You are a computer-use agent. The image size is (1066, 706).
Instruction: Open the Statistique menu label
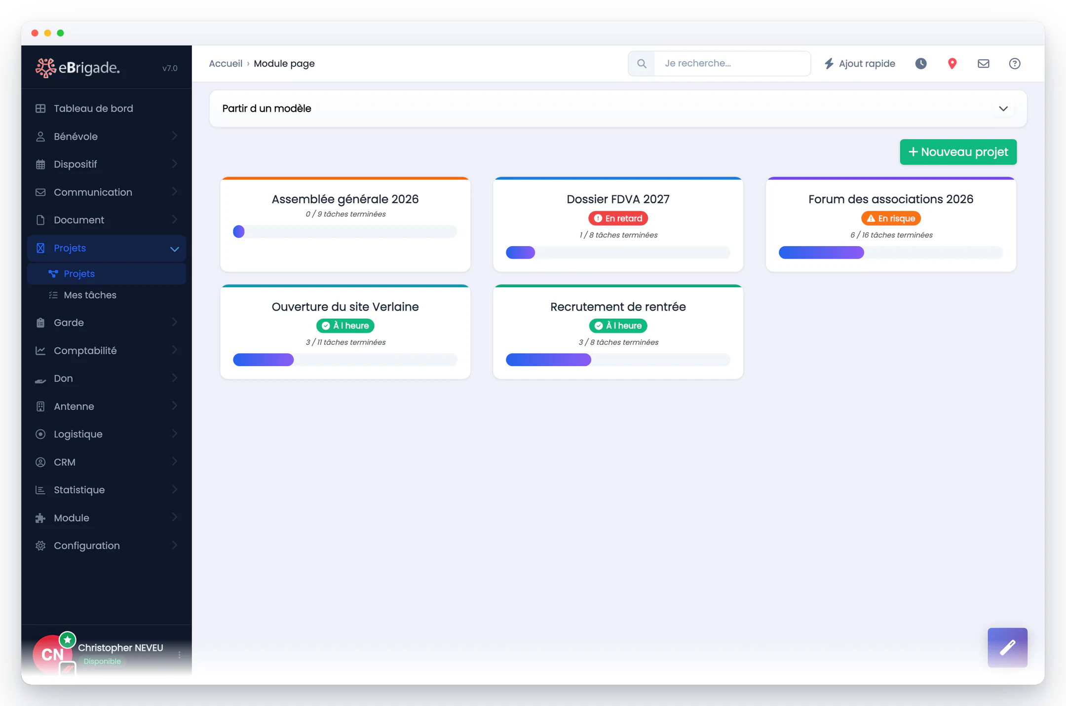[79, 490]
